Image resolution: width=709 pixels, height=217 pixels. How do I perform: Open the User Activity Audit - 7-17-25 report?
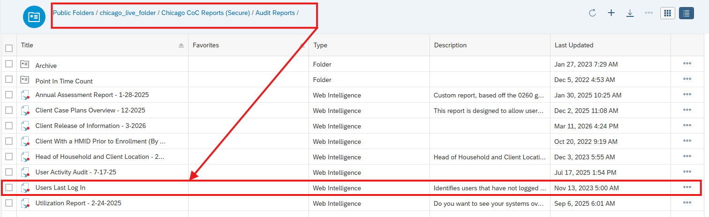75,172
